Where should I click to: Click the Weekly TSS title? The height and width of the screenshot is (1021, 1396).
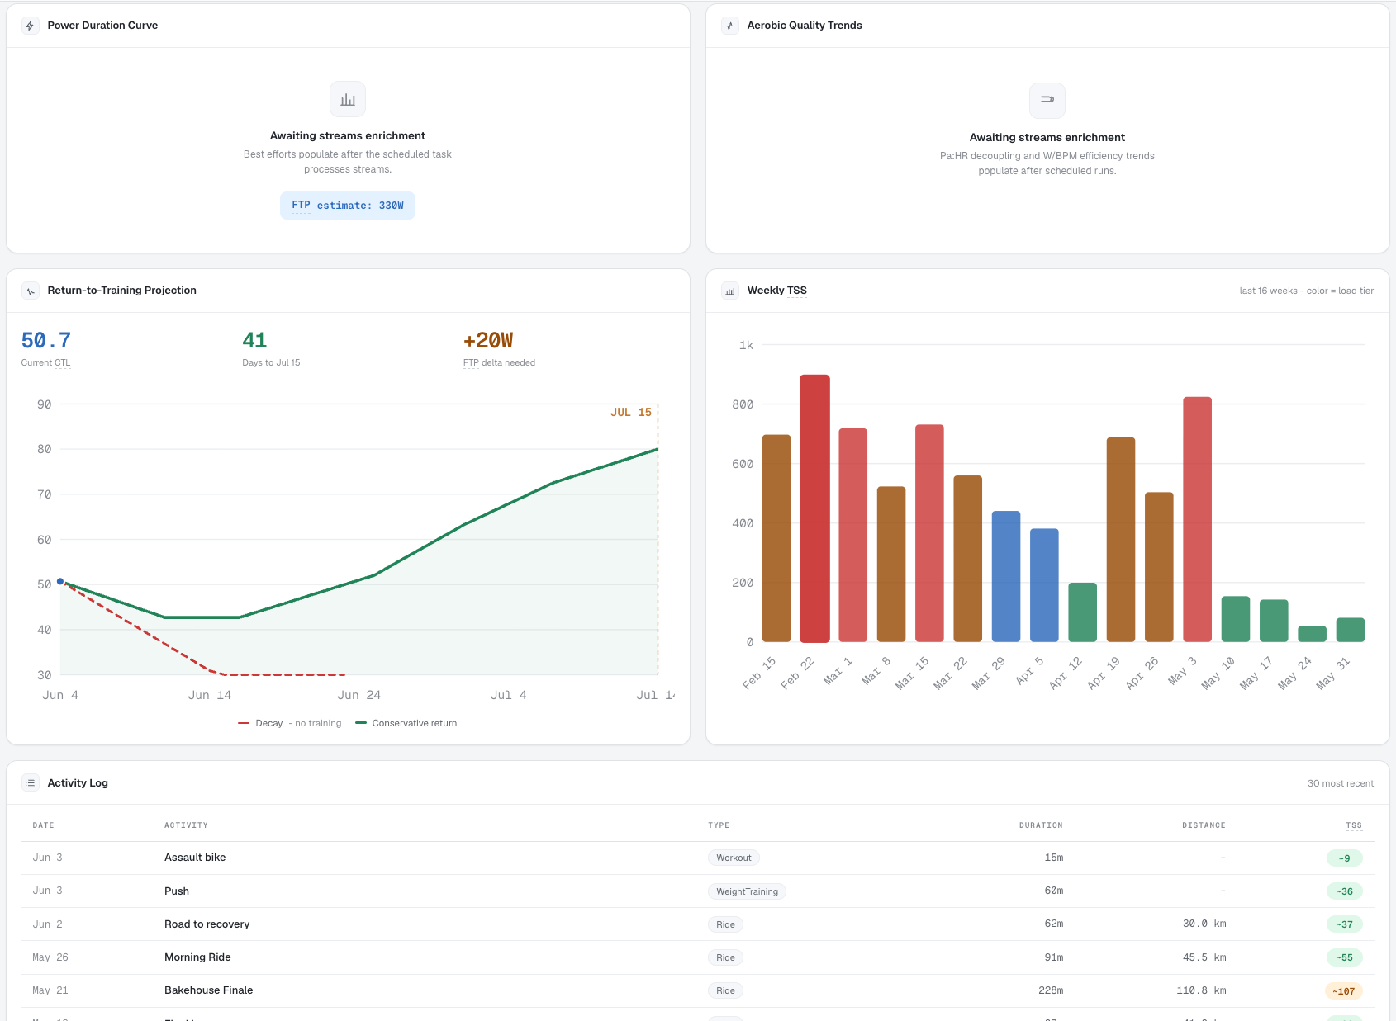tap(777, 291)
